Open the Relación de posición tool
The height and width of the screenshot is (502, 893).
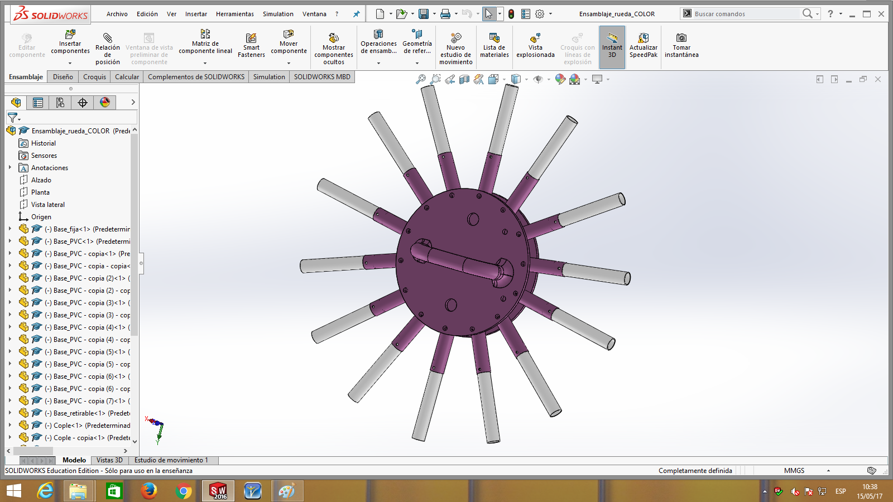pyautogui.click(x=108, y=48)
